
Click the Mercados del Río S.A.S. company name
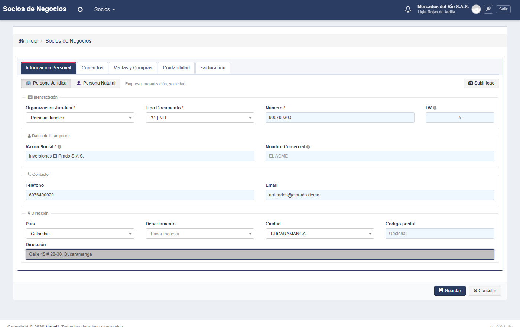coord(443,7)
